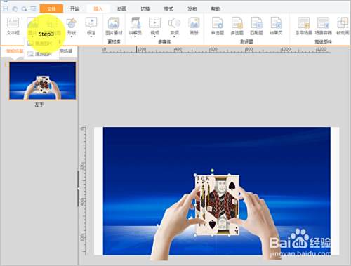Switch to the 动画 ribbon tab
351x266 pixels.
[x=121, y=8]
